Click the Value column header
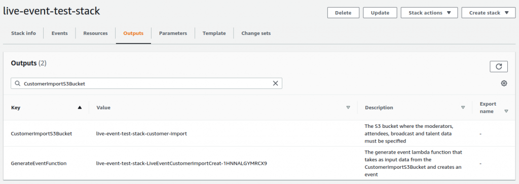519x184 pixels. 103,108
